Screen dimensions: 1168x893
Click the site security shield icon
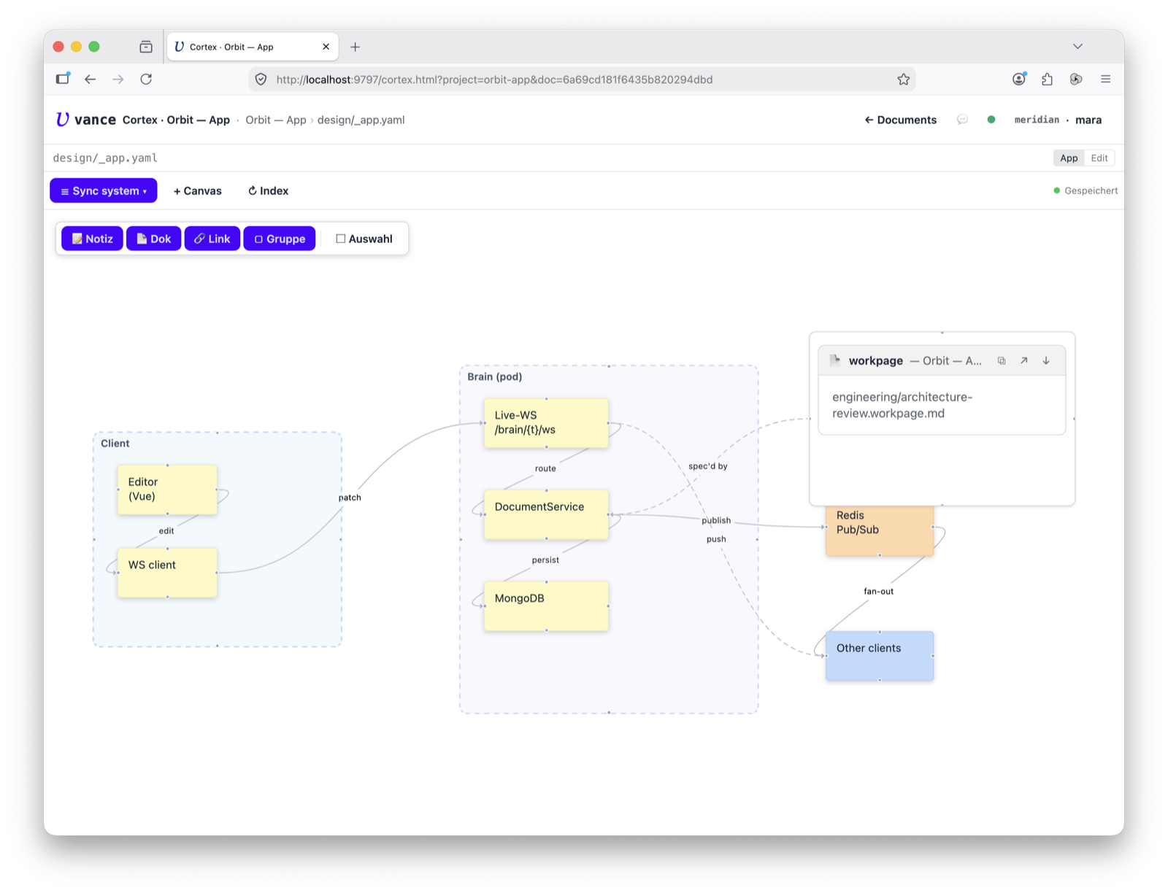click(261, 79)
